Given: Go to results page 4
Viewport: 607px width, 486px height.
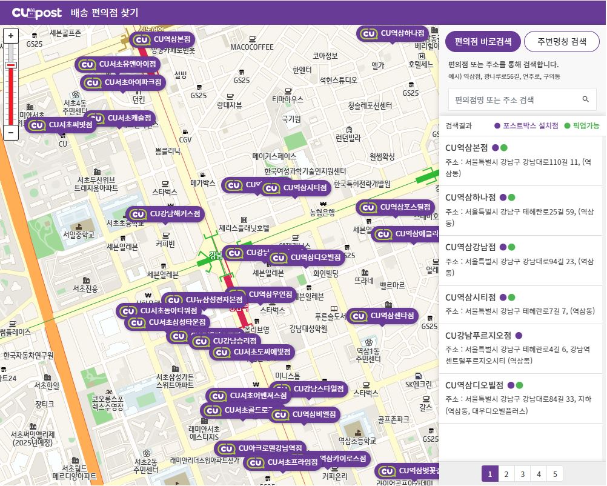Looking at the screenshot, I should [539, 474].
